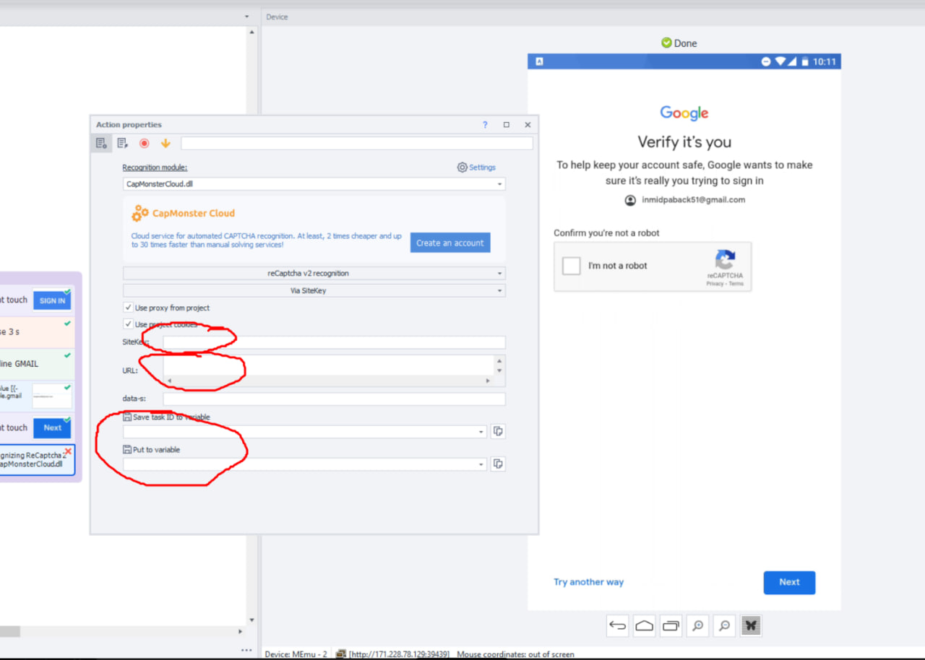Click the 10:11 clock in Android status bar
This screenshot has height=660, width=925.
[825, 62]
